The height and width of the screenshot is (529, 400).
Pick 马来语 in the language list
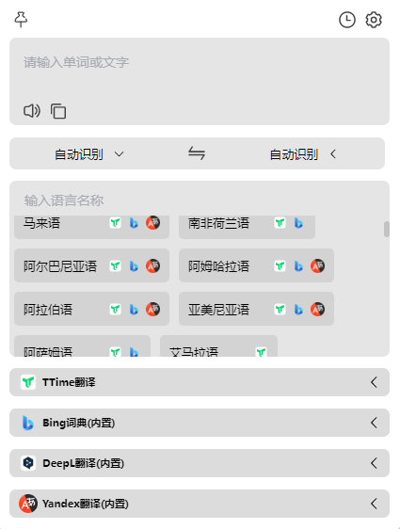41,223
